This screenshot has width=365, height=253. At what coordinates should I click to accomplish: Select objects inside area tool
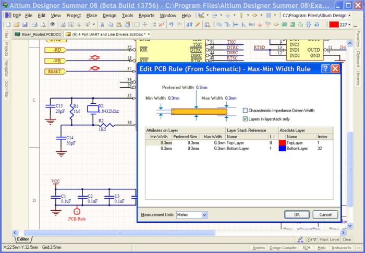click(x=137, y=25)
